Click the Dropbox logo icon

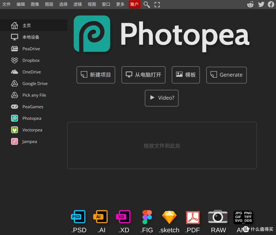point(14,60)
